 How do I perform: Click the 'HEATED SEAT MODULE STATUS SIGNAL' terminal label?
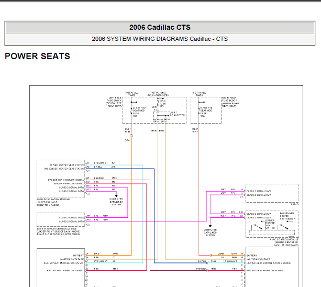pos(269,263)
